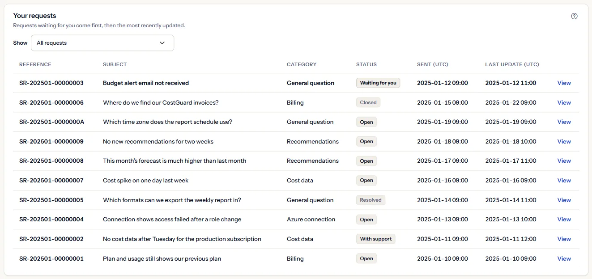Screen dimensions: 592x279
Task: Select the Resolved status badge
Action: point(371,200)
